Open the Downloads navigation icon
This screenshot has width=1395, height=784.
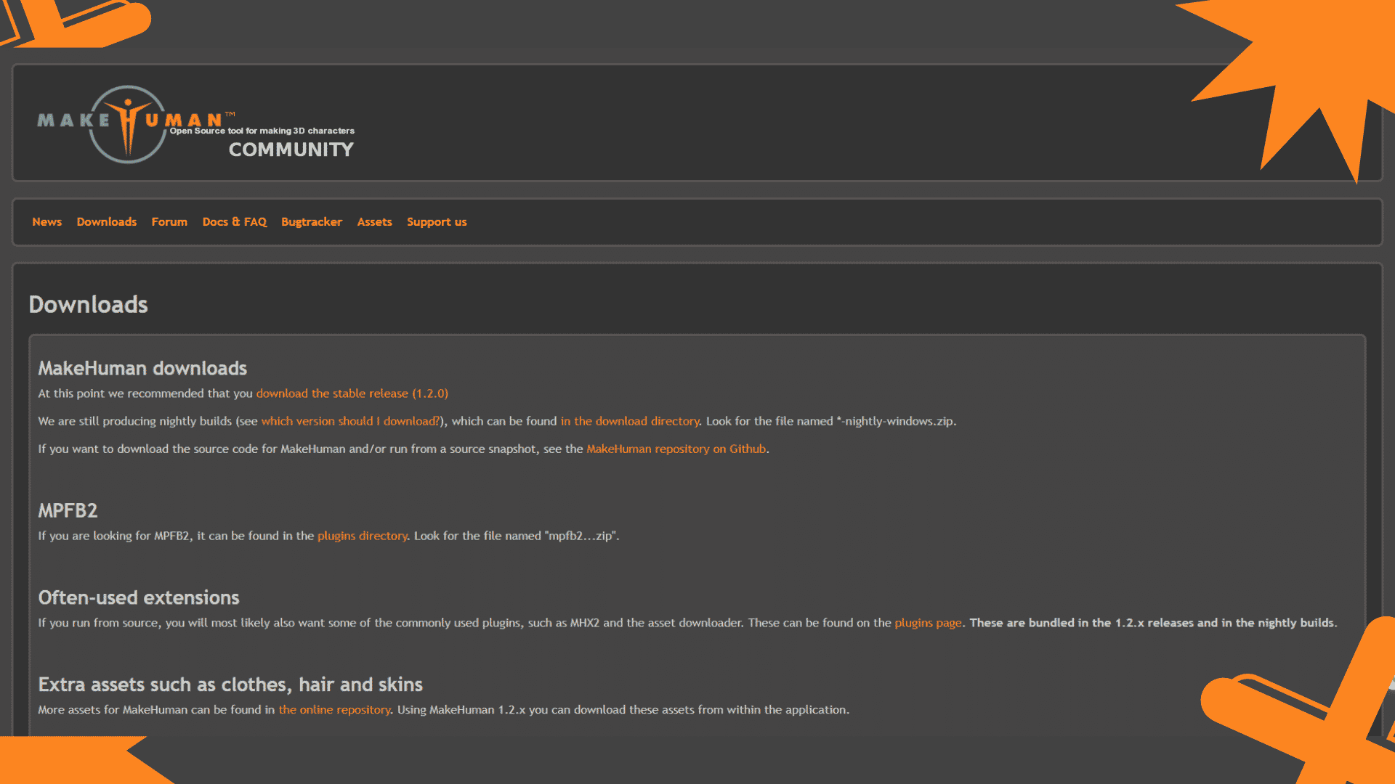coord(106,221)
